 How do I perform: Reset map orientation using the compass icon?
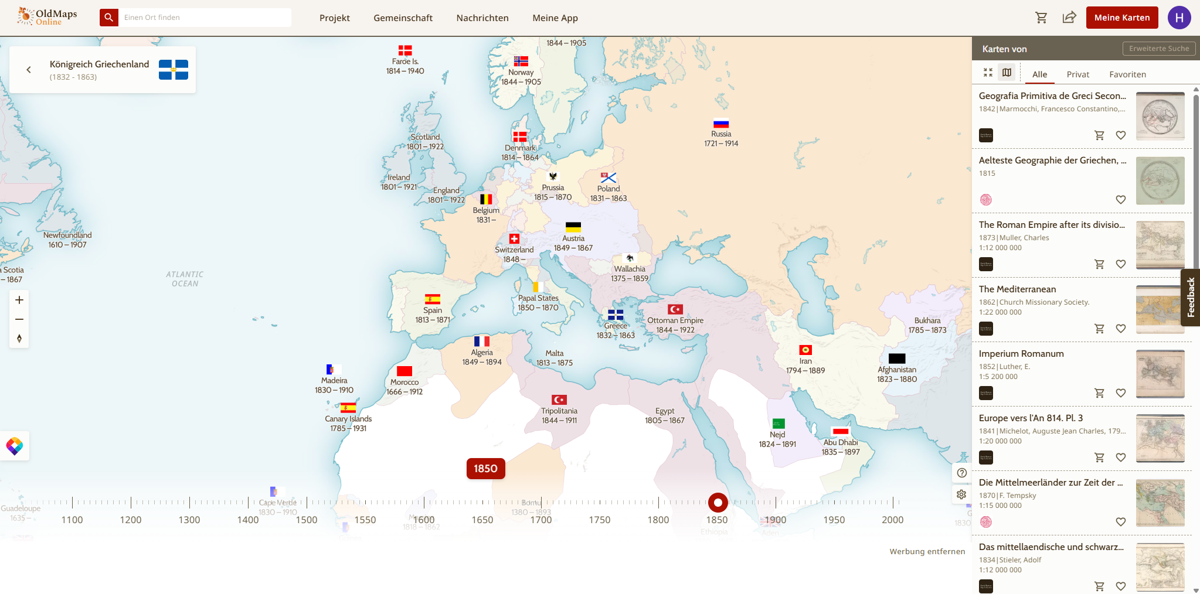coord(19,338)
